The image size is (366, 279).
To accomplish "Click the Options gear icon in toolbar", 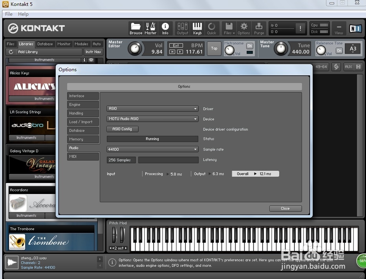I will [x=244, y=28].
